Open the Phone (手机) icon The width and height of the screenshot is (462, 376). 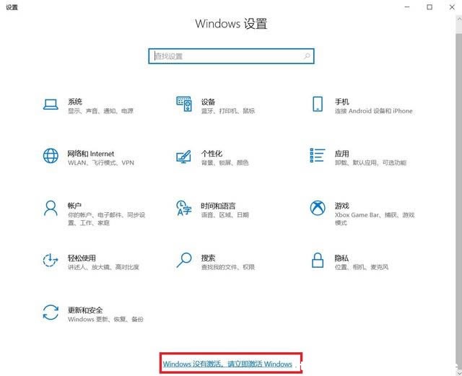(x=318, y=104)
